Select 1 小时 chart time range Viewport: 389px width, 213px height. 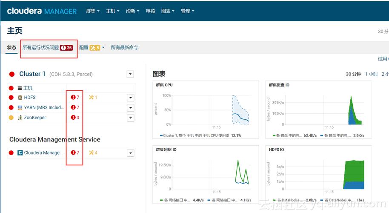click(x=372, y=74)
